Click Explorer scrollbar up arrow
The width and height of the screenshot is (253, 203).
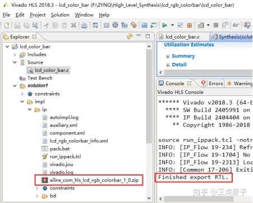tap(149, 46)
